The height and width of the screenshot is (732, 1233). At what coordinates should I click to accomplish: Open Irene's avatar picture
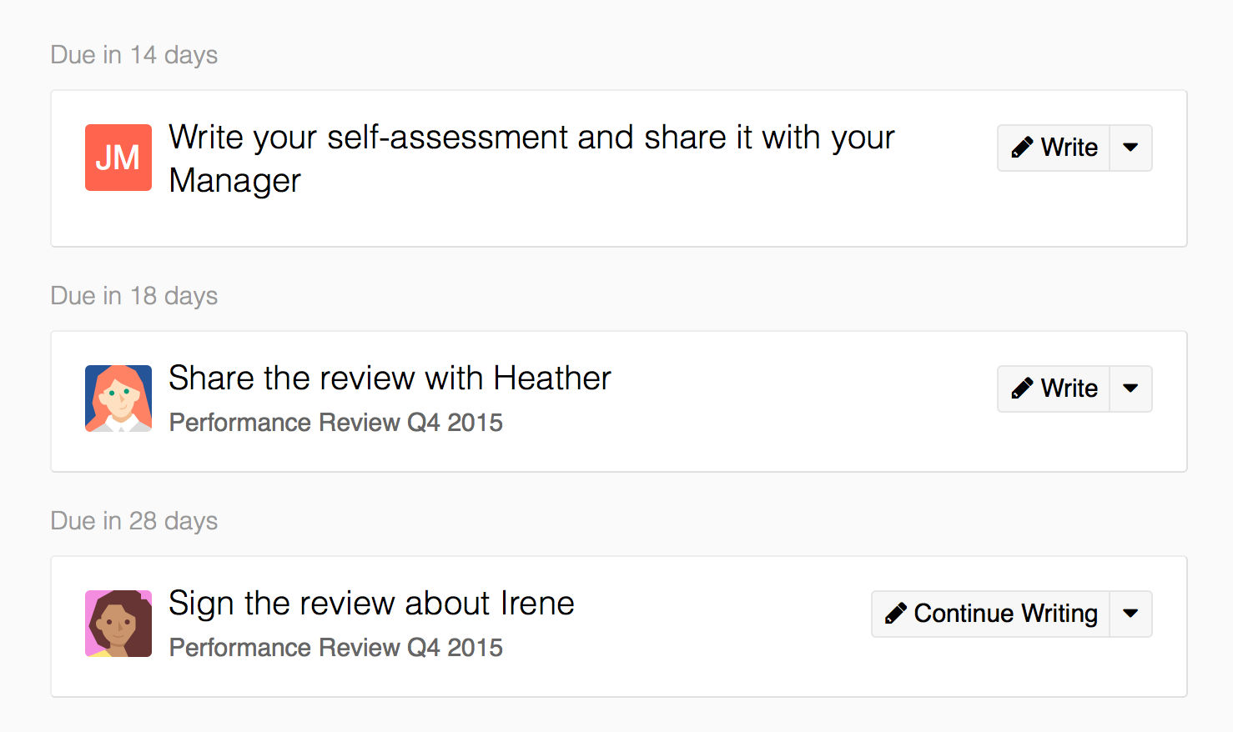tap(118, 624)
